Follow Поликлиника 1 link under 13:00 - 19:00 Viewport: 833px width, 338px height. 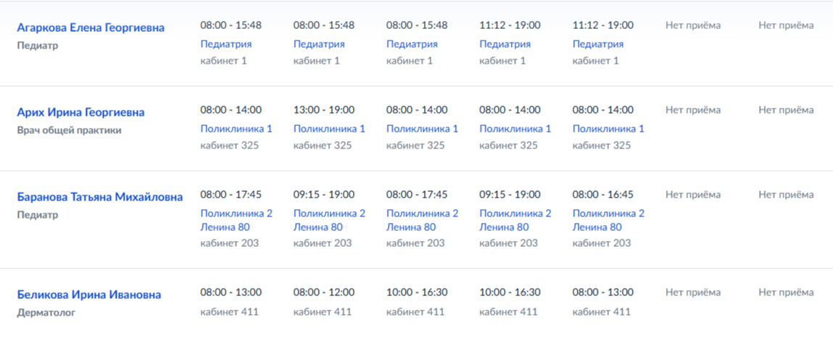point(329,128)
